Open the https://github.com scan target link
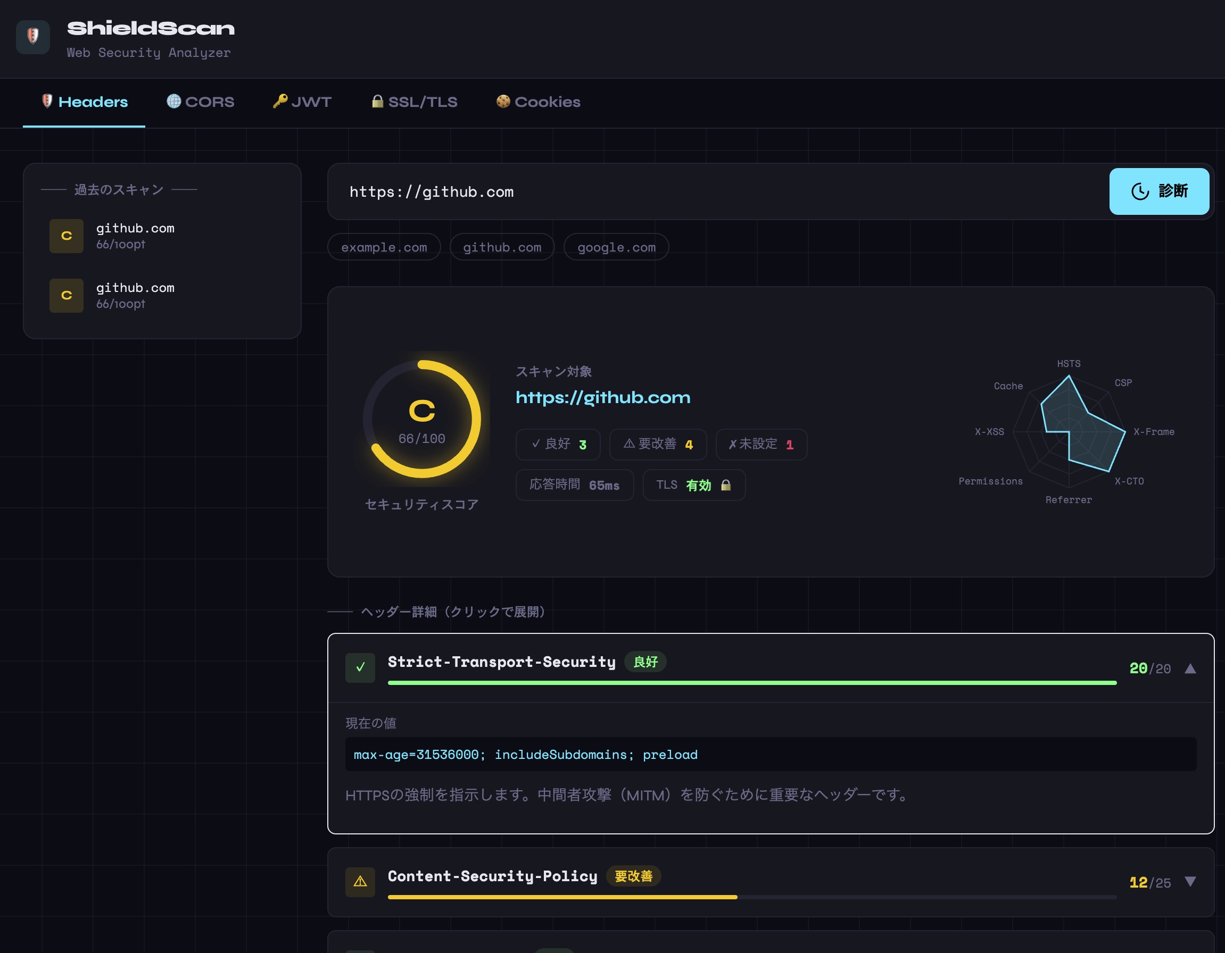1225x953 pixels. tap(603, 397)
